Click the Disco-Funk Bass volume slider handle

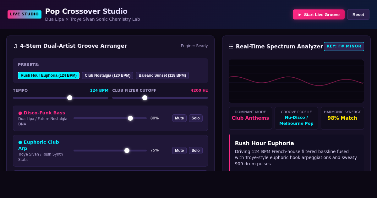point(130,118)
